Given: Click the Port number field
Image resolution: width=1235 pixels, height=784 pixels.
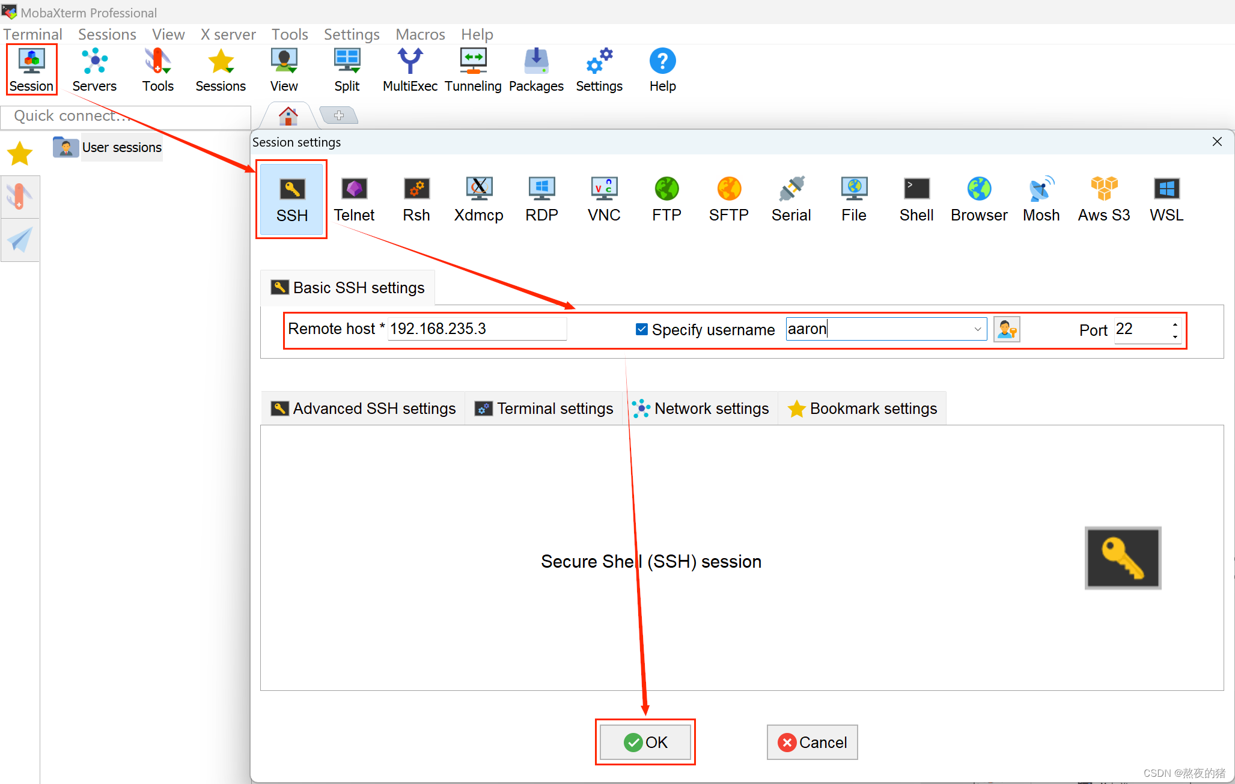Looking at the screenshot, I should 1142,329.
